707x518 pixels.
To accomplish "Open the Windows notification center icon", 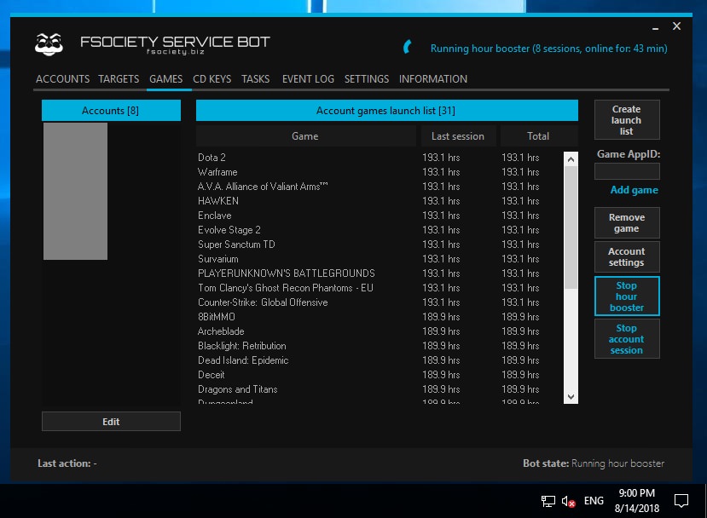I will (681, 501).
